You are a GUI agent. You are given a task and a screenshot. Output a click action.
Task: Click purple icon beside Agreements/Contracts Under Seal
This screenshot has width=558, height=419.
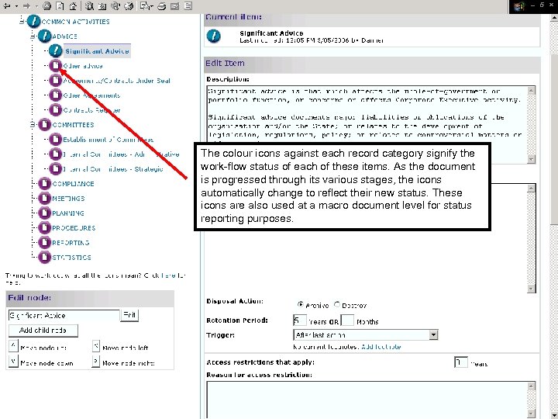pyautogui.click(x=56, y=81)
